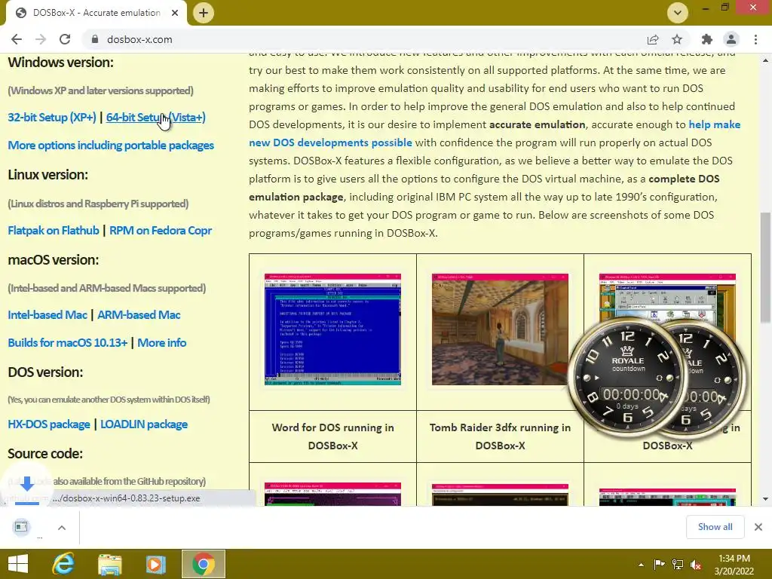Launch Internet Explorer from taskbar
This screenshot has height=579, width=772.
point(63,564)
